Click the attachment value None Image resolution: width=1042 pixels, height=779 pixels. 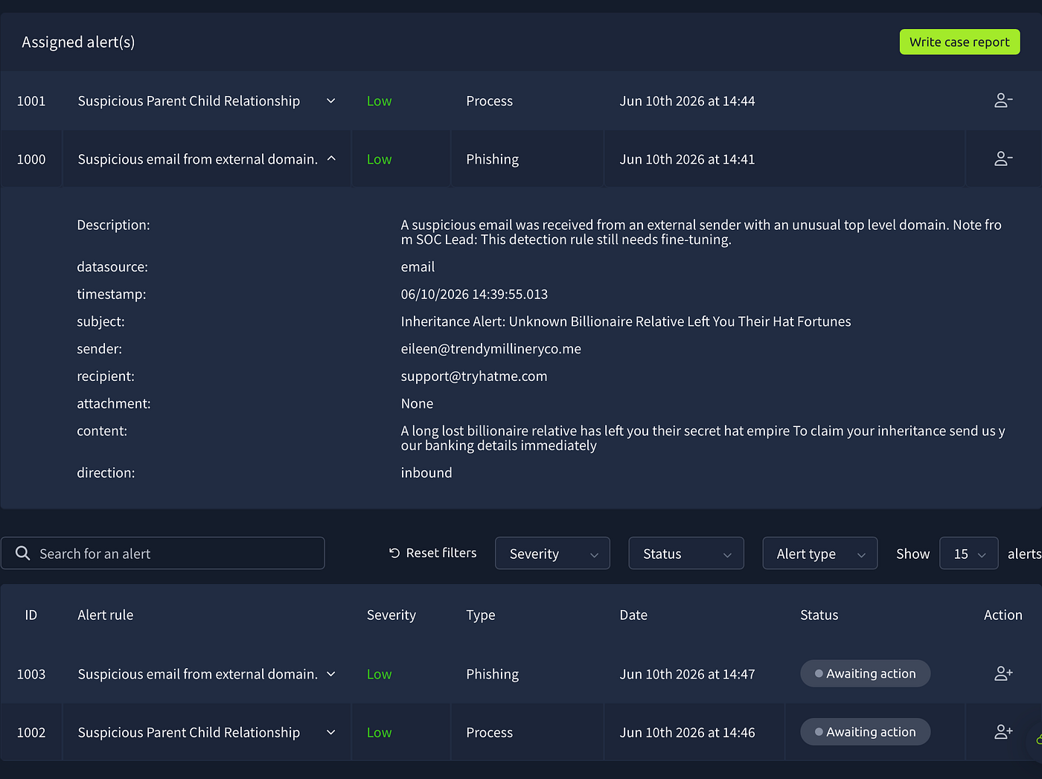pos(417,403)
